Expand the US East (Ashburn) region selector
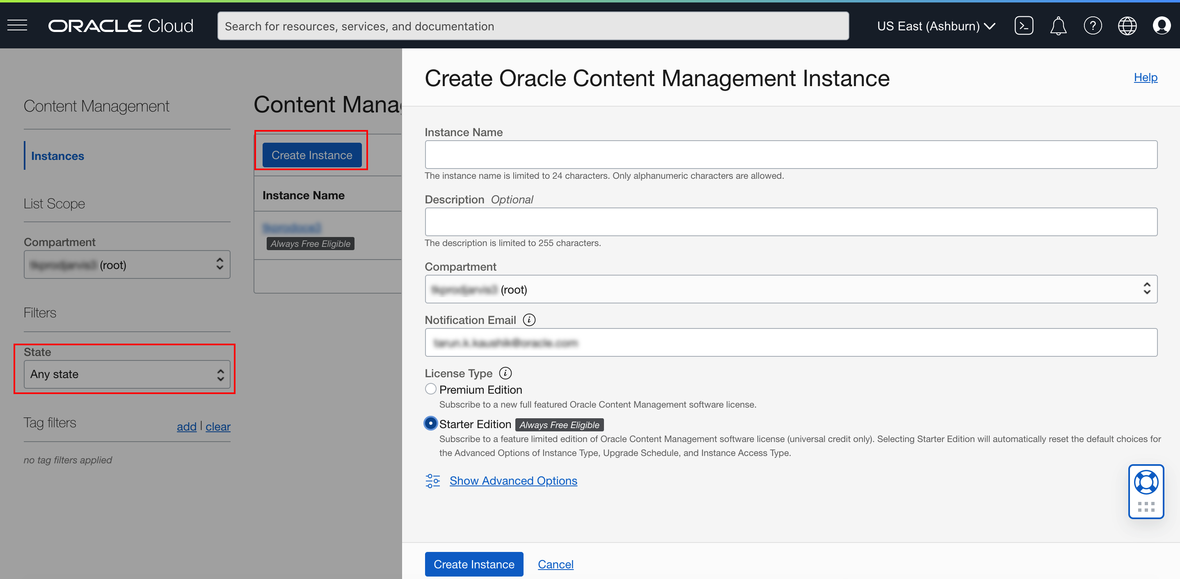1180x579 pixels. [935, 26]
